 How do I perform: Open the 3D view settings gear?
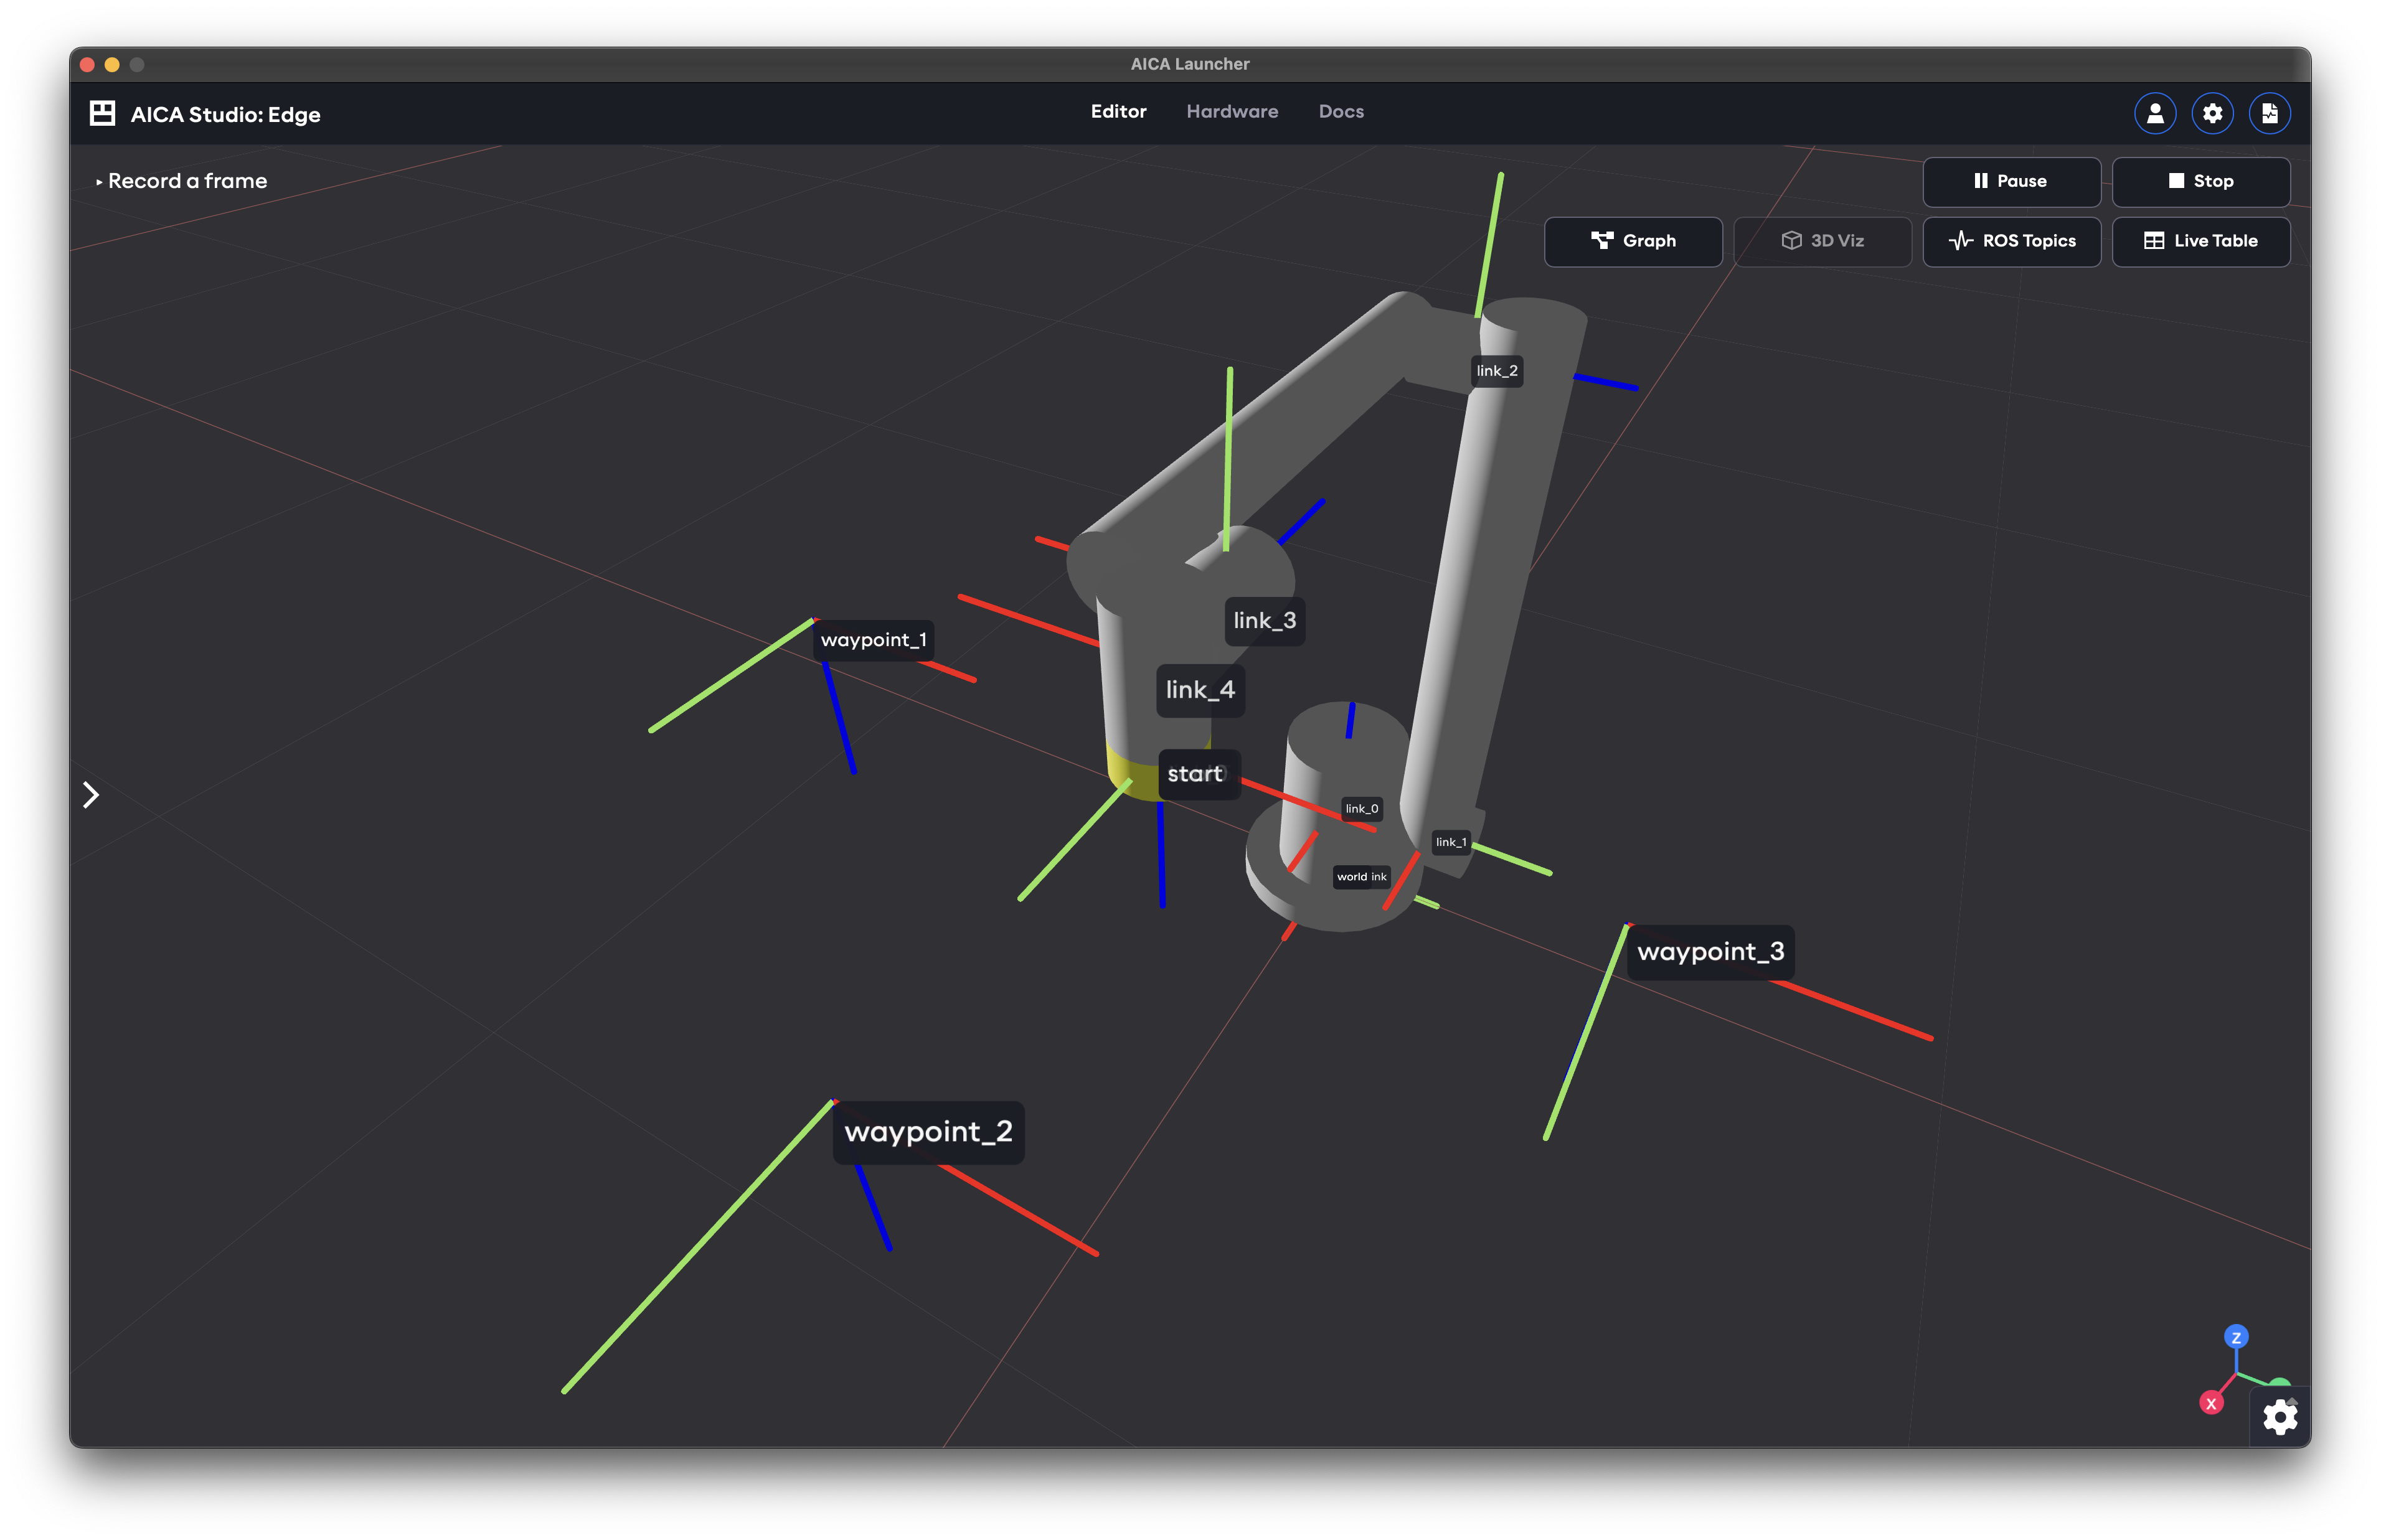(x=2280, y=1417)
